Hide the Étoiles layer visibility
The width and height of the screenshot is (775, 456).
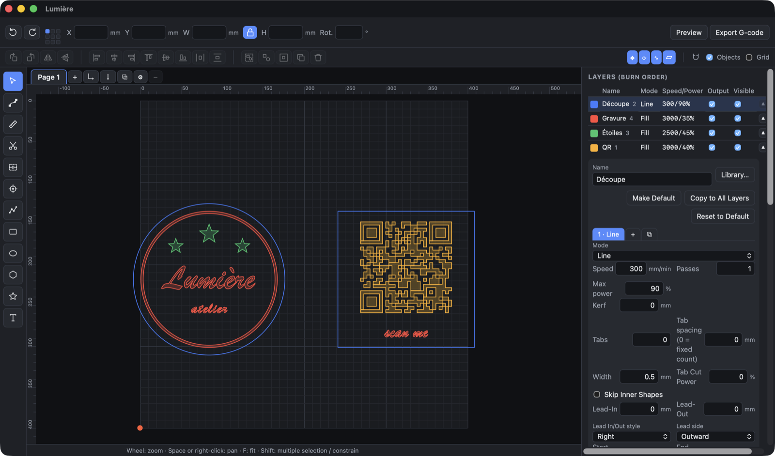pos(738,133)
